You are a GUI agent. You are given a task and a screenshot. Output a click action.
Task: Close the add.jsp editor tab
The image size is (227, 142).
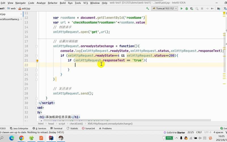tap(21, 14)
